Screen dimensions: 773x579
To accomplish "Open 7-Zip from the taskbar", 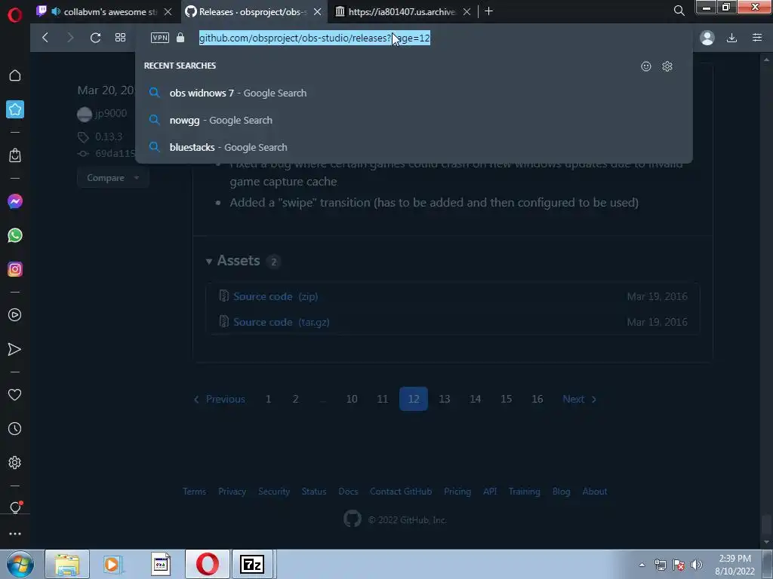I will 252,564.
